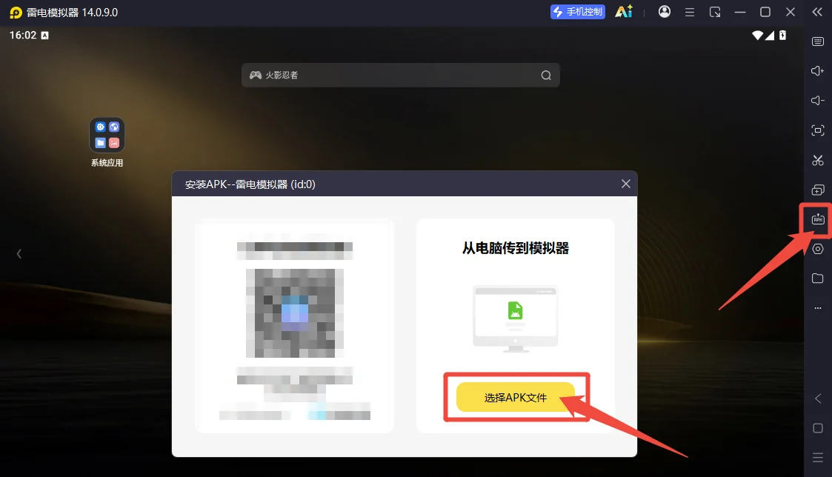Screen dimensions: 832x477
Task: Click the keyboard input indicator by clock
Action: pyautogui.click(x=44, y=36)
